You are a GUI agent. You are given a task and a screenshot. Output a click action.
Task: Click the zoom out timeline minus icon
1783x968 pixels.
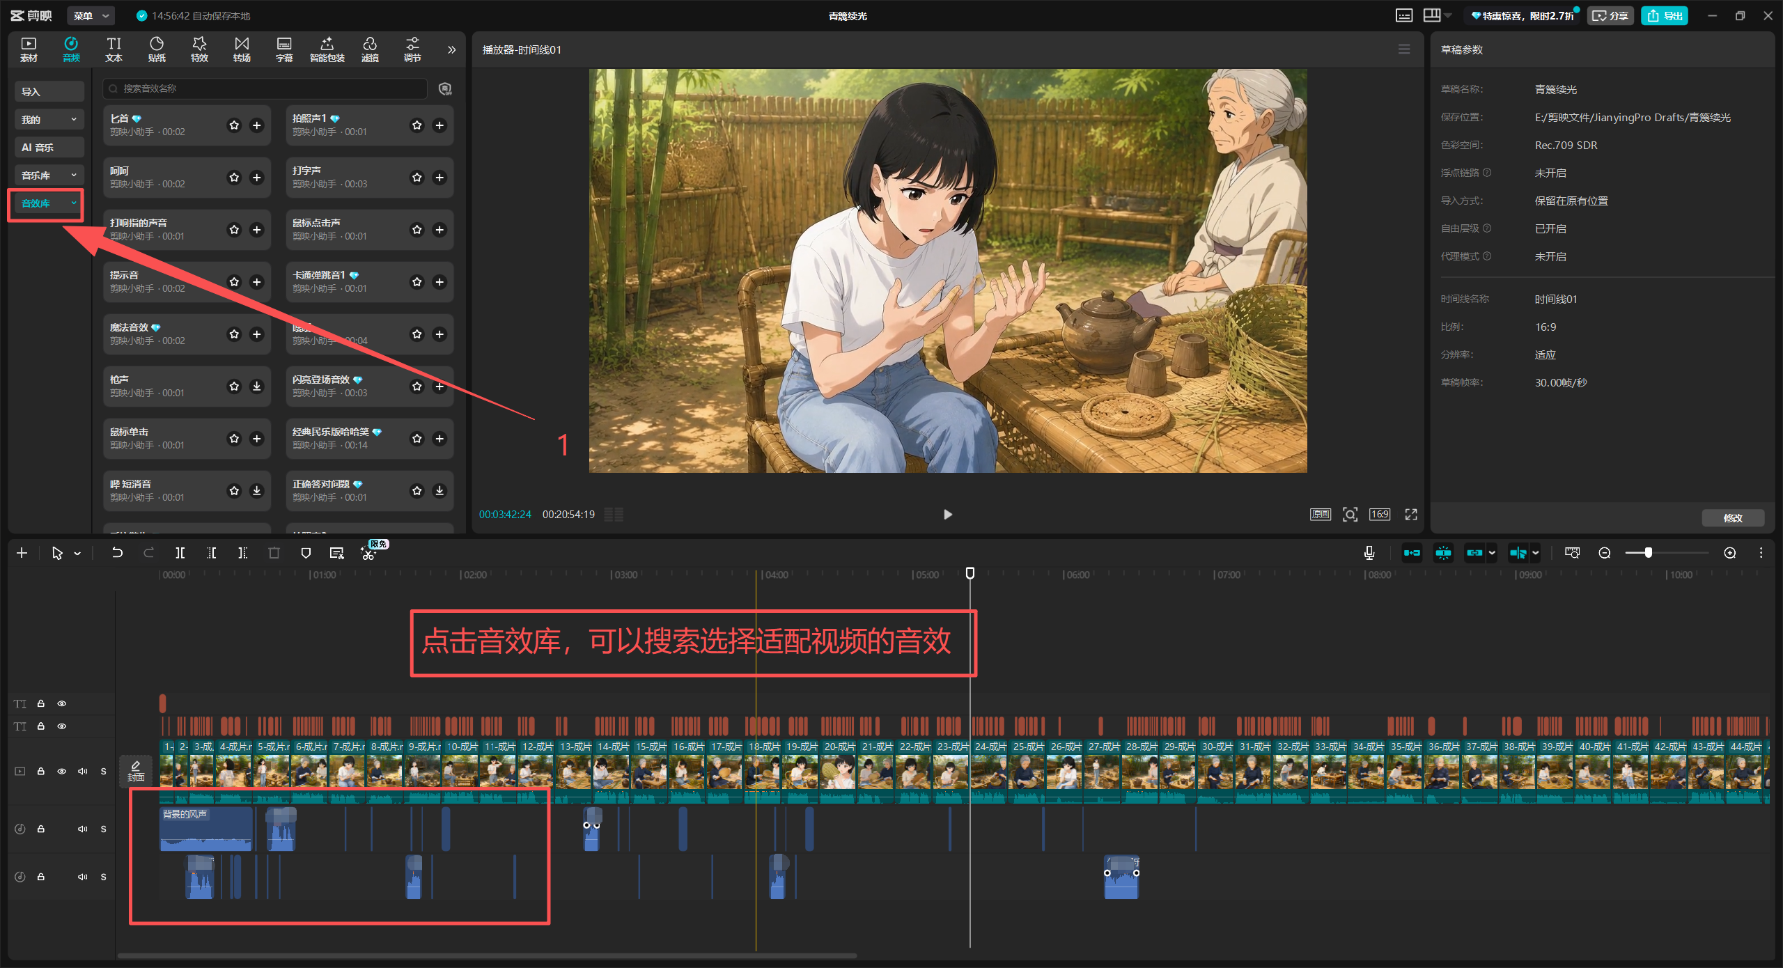[x=1605, y=553]
